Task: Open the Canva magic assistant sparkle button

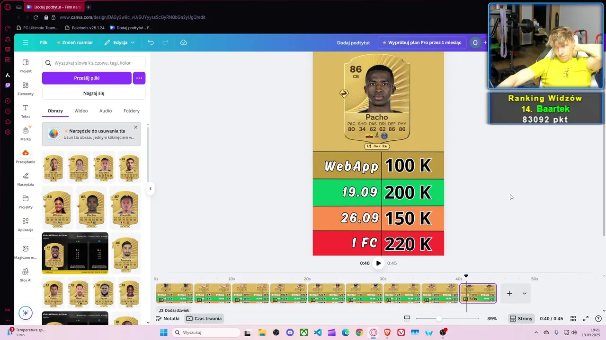Action: pos(26,313)
